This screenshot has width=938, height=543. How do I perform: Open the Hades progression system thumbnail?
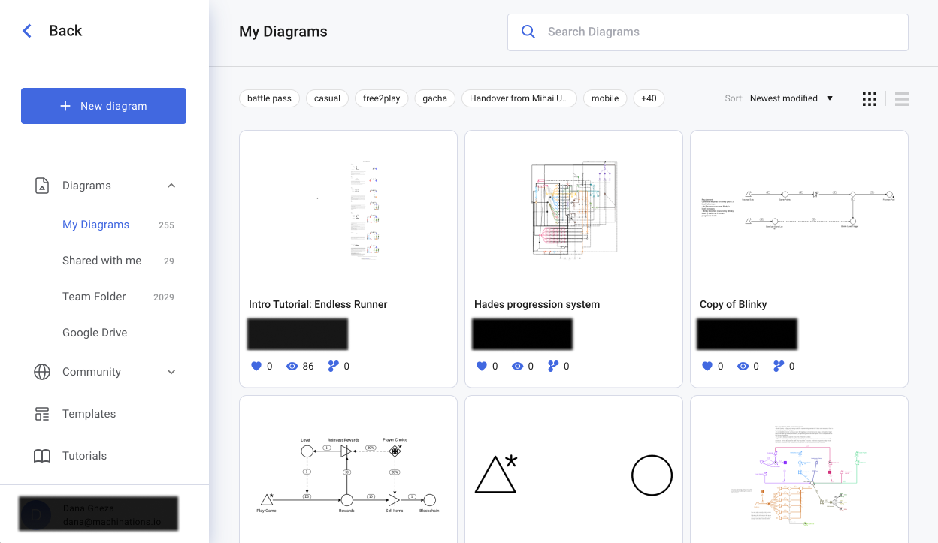pyautogui.click(x=573, y=210)
